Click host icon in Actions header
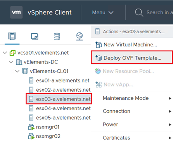The height and width of the screenshot is (142, 173). pyautogui.click(x=97, y=31)
